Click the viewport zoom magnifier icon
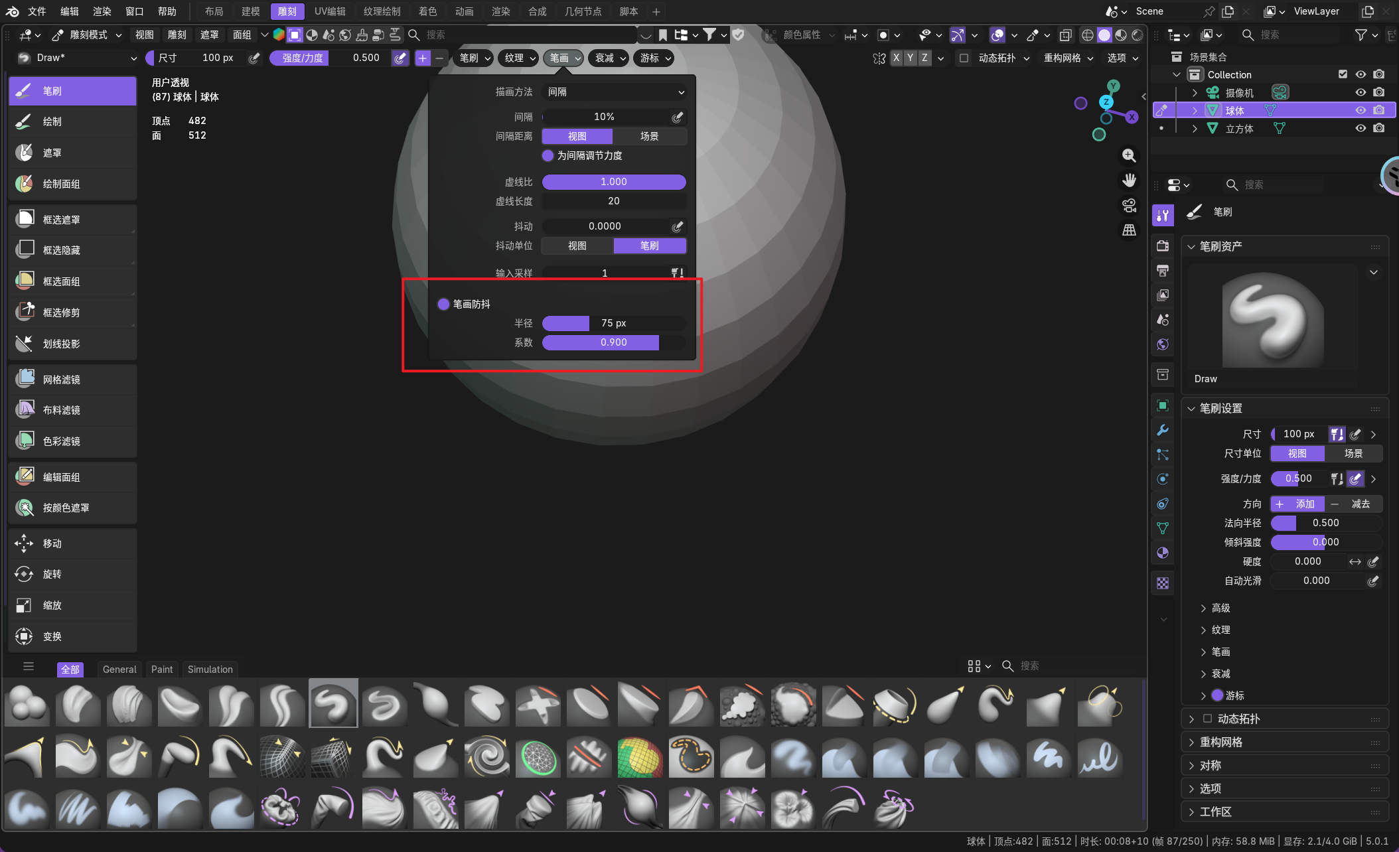The width and height of the screenshot is (1399, 852). tap(1128, 155)
